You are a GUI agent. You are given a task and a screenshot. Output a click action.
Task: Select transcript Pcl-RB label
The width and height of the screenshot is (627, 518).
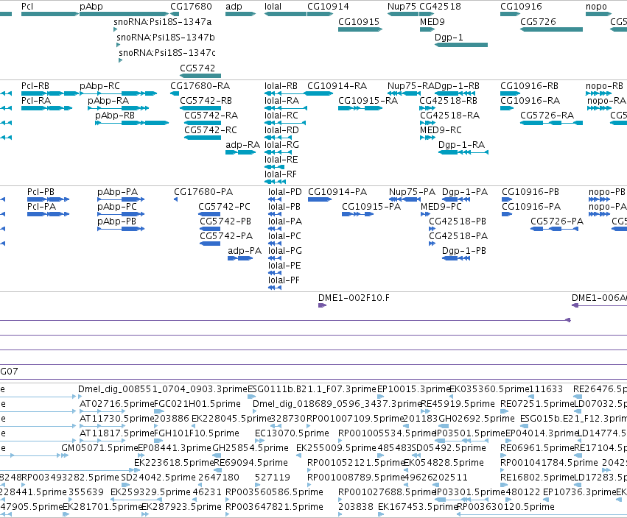(35, 86)
